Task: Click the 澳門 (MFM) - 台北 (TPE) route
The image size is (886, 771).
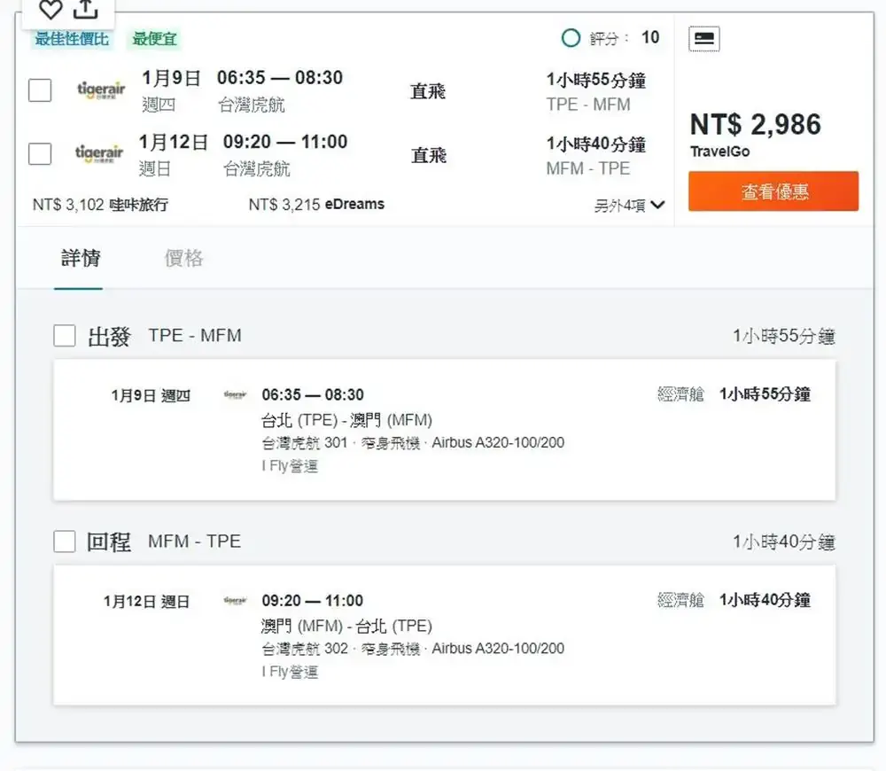Action: coord(346,626)
